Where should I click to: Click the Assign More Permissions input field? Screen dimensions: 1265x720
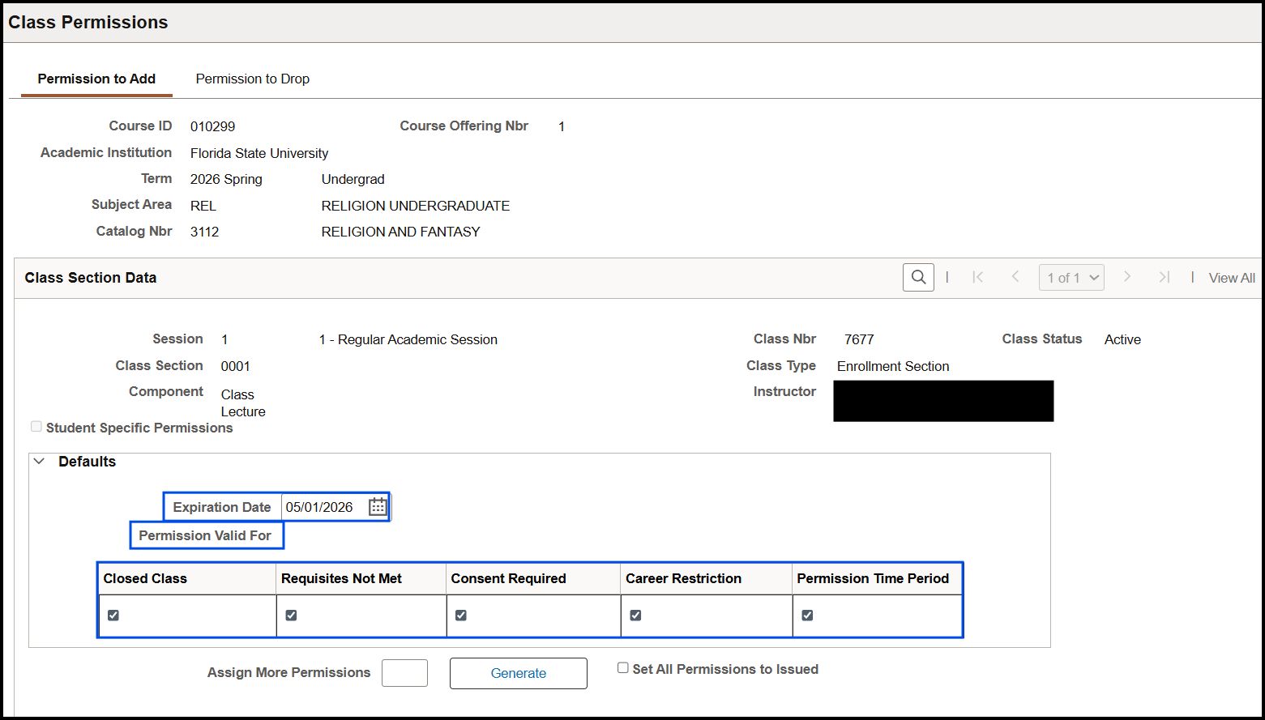pos(404,673)
